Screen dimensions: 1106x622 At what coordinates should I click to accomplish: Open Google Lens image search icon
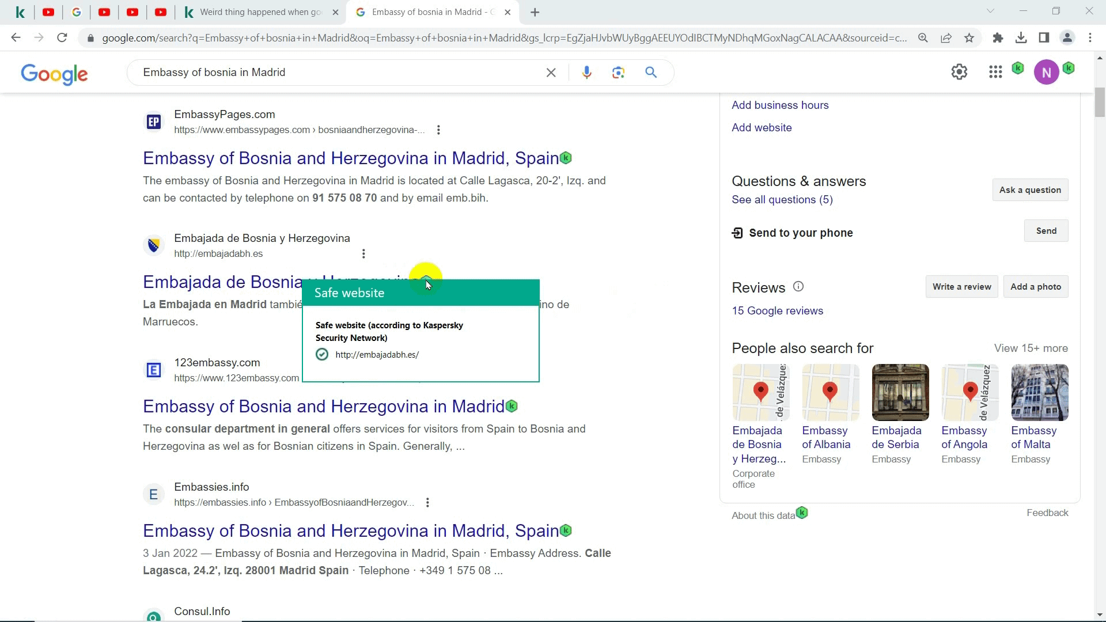tap(618, 73)
